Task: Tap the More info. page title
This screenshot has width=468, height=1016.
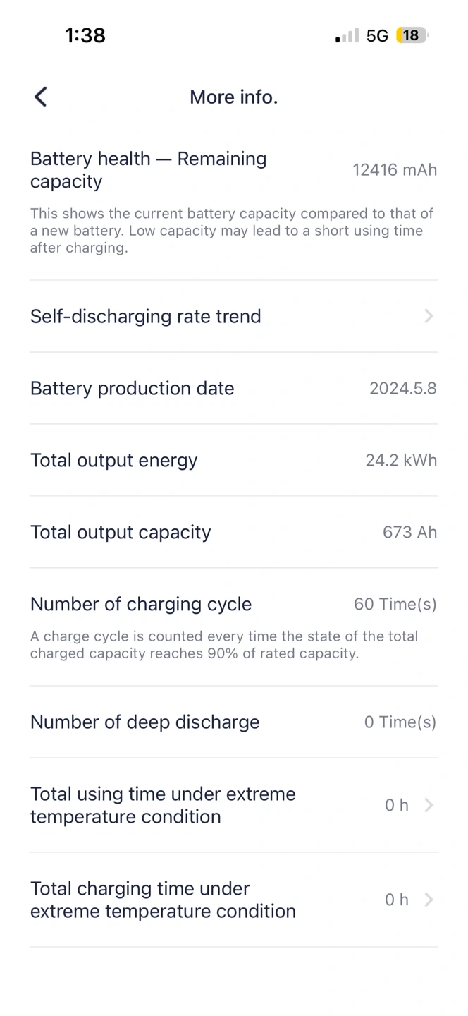Action: coord(234,97)
